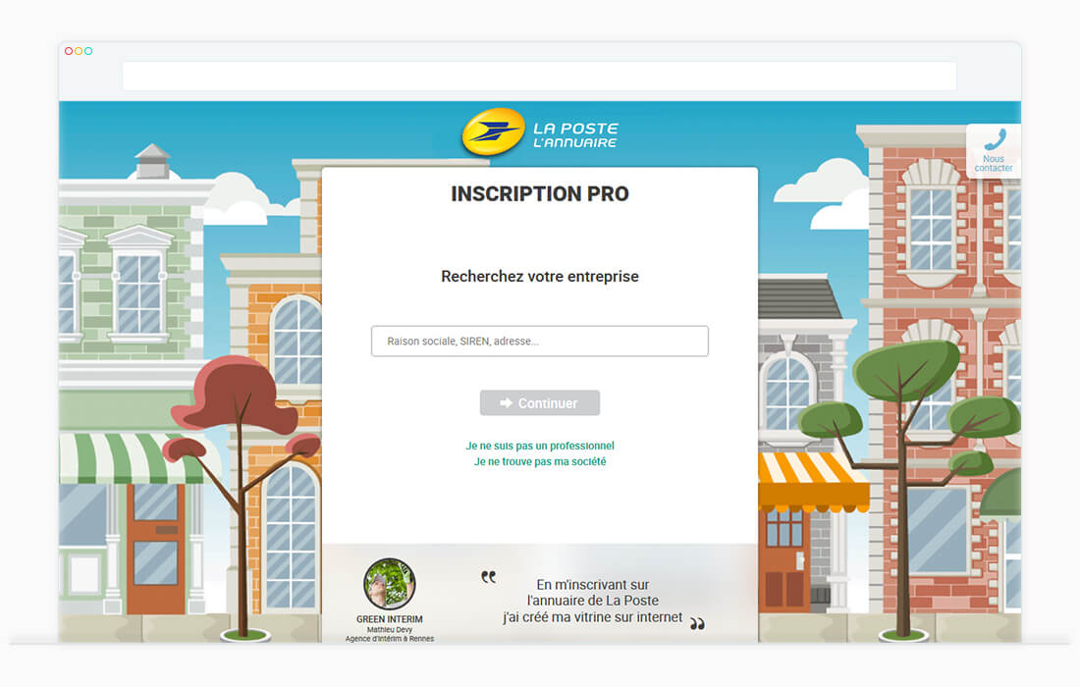Click the 'LA POSTE L'ANNUAIRE' wordmark text

tap(575, 135)
